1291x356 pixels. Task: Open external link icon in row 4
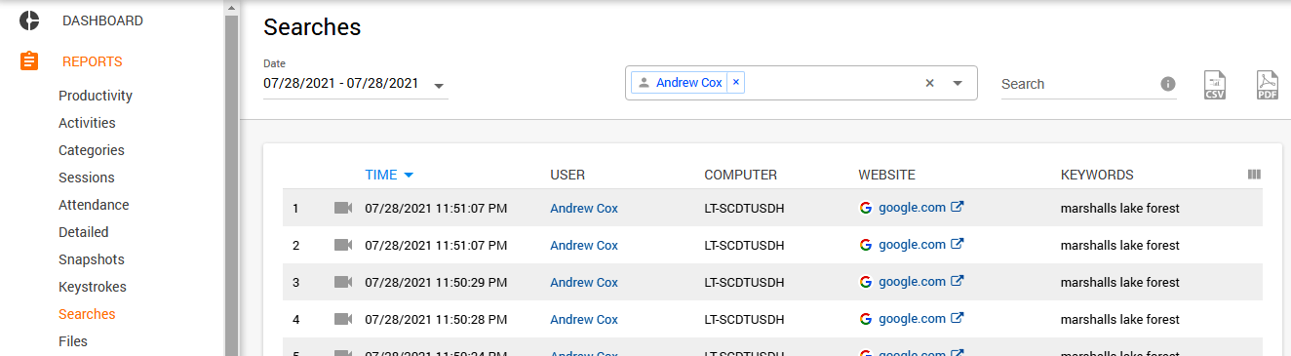click(x=958, y=318)
